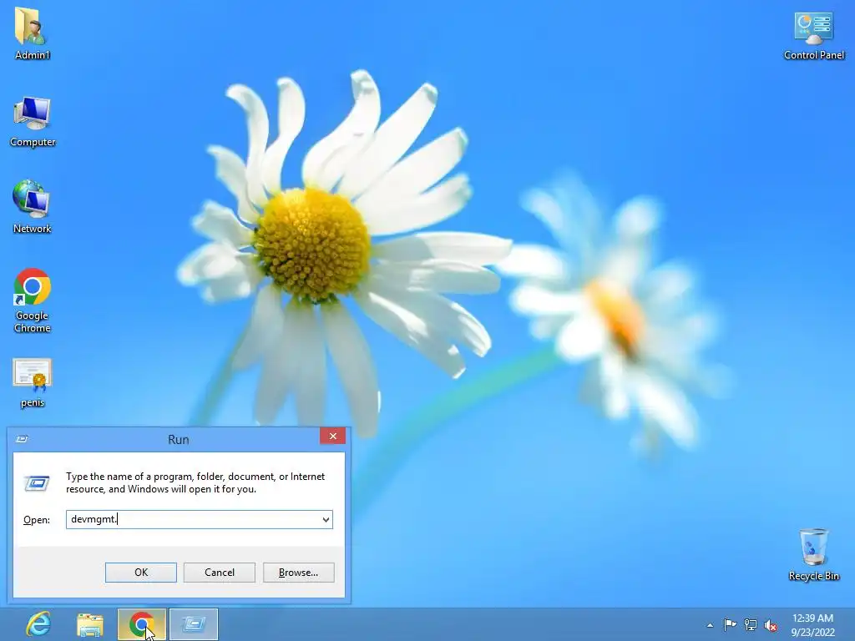Open the clock showing 12:39 AM
The height and width of the screenshot is (641, 855).
pyautogui.click(x=812, y=624)
